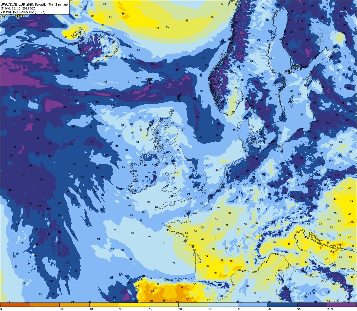
Task: Choose the 30–40% amber legend segment
Action: click(x=104, y=305)
